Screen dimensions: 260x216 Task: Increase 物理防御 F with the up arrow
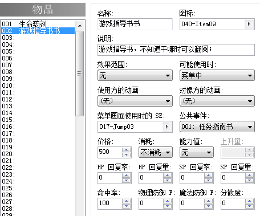(x=168, y=201)
